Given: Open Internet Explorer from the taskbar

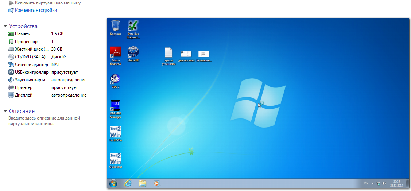Looking at the screenshot, I should click(128, 183).
